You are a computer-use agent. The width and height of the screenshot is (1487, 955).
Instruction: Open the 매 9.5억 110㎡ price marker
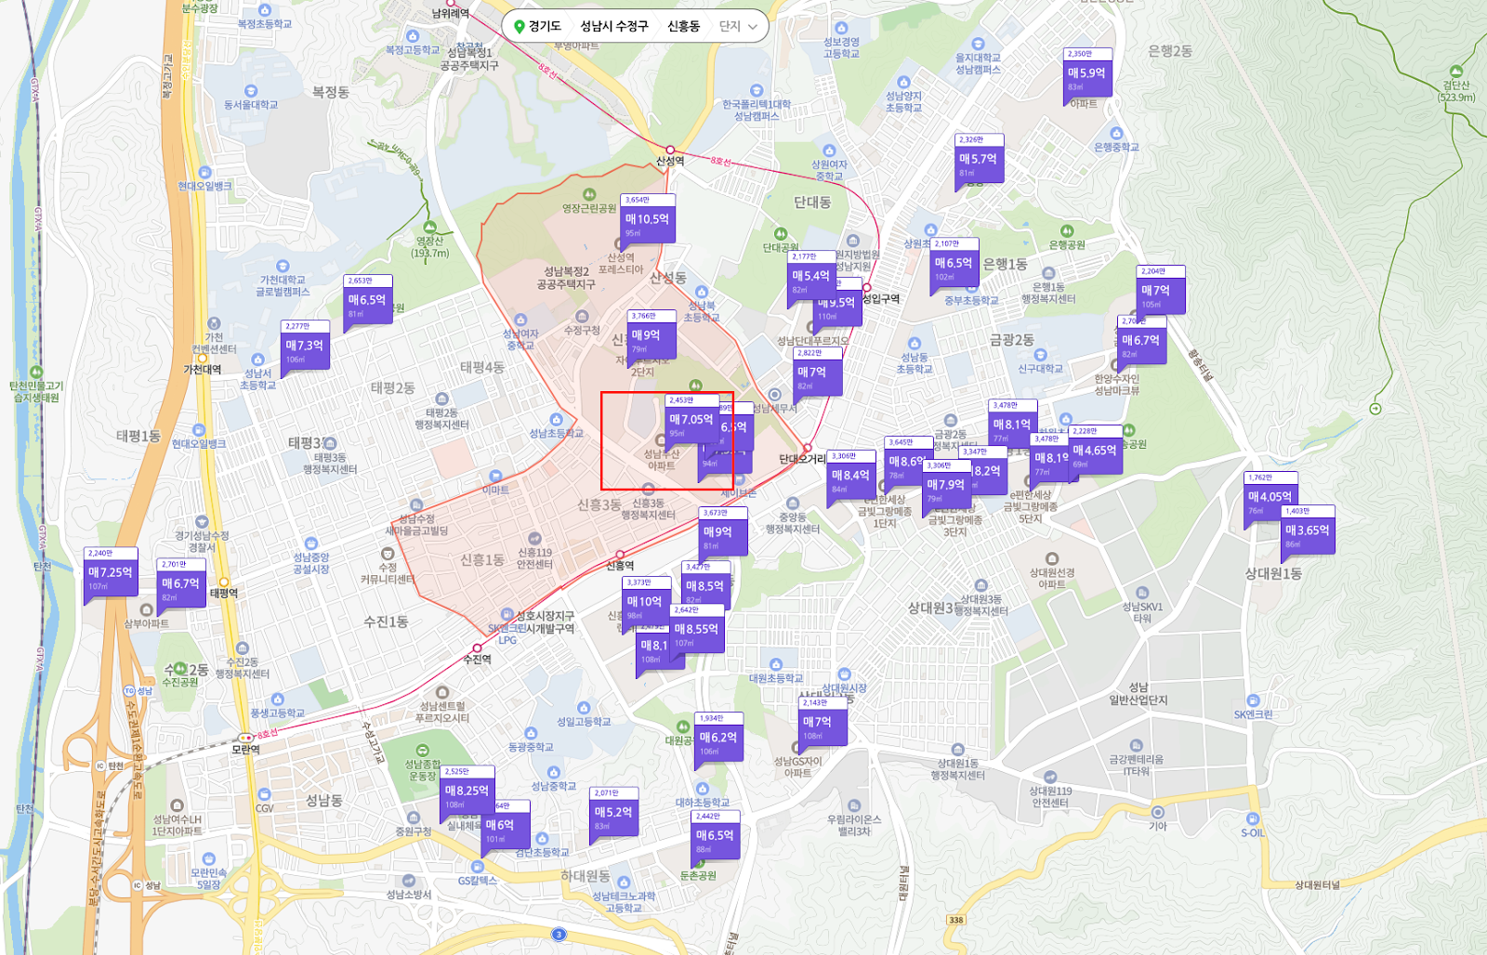click(839, 307)
